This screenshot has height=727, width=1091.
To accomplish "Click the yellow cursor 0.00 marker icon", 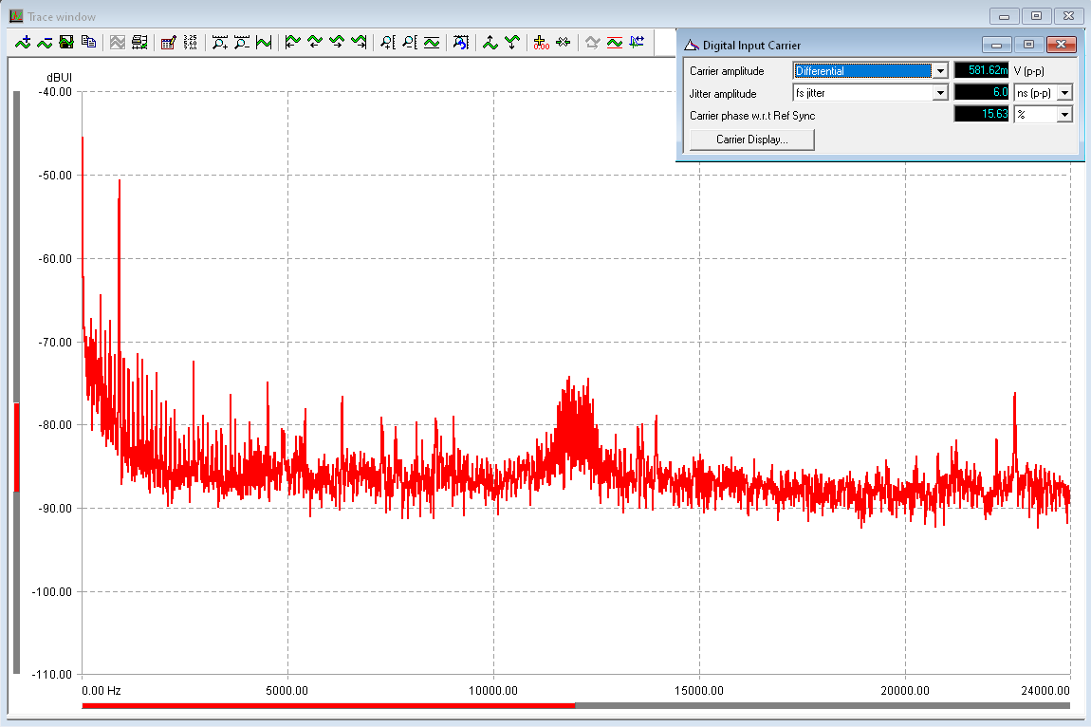I will 542,42.
